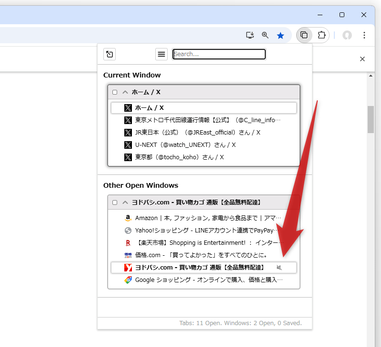The width and height of the screenshot is (381, 347).
Task: Maximize the Chrome window
Action: pos(342,15)
